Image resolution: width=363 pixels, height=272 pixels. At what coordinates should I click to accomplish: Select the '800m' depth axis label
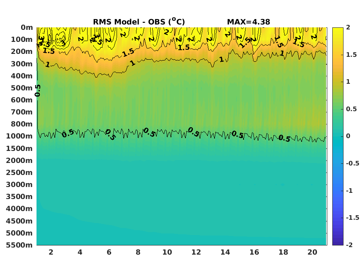pos(22,124)
